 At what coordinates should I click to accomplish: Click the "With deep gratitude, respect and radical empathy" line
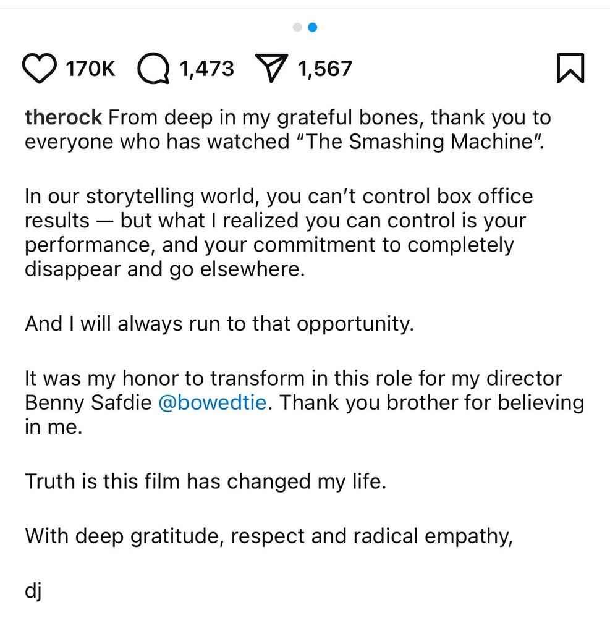269,535
